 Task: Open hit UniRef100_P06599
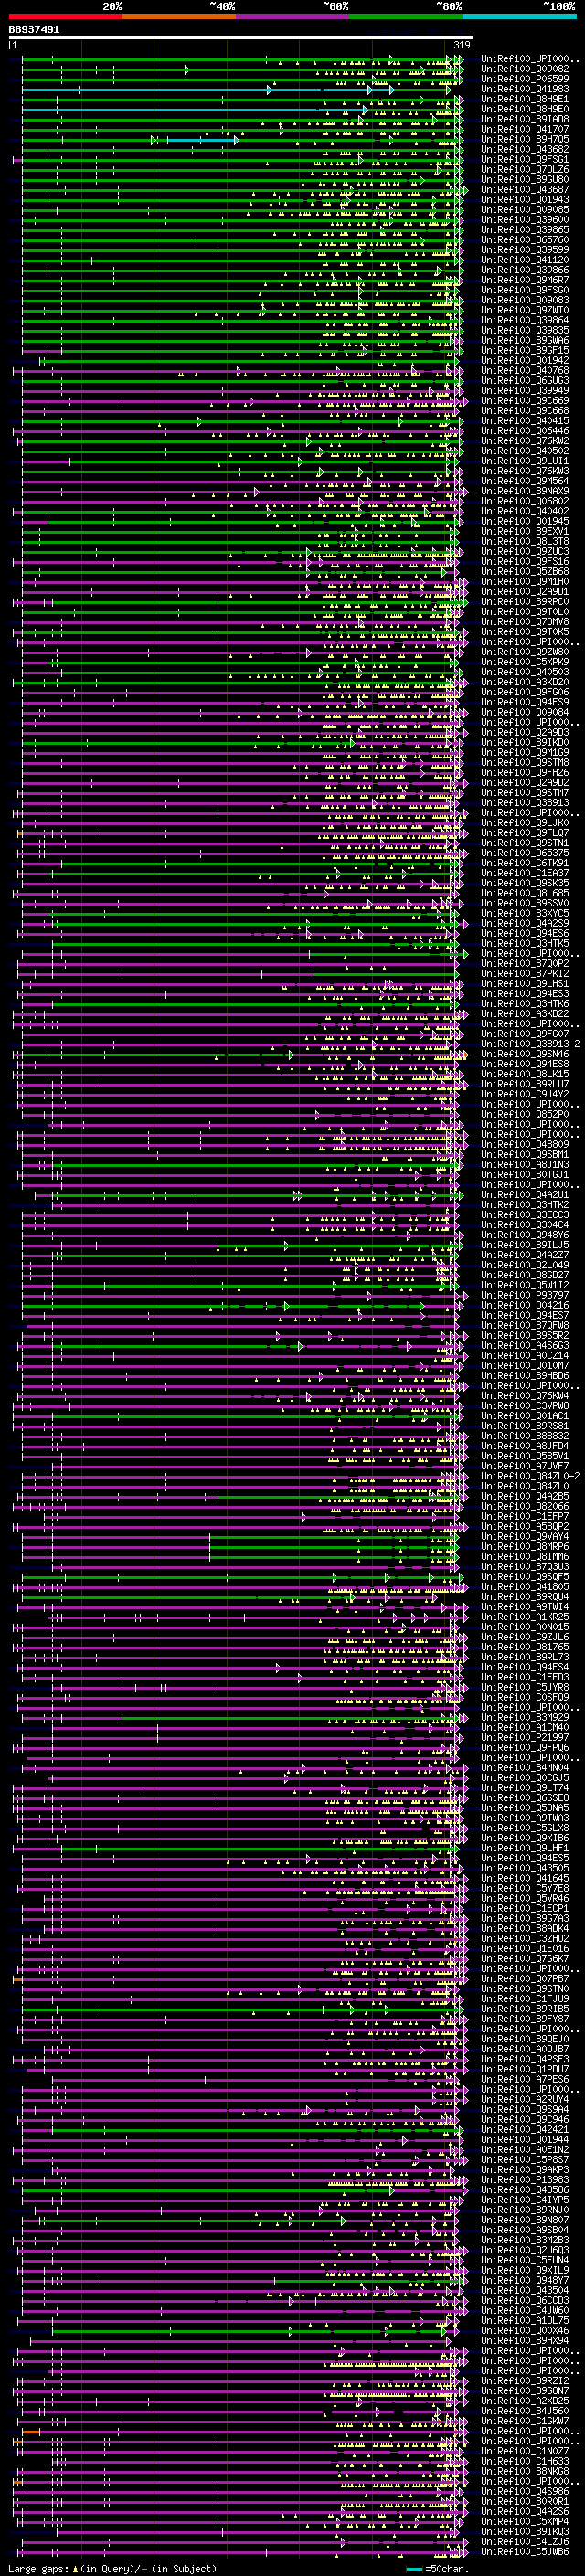(525, 79)
